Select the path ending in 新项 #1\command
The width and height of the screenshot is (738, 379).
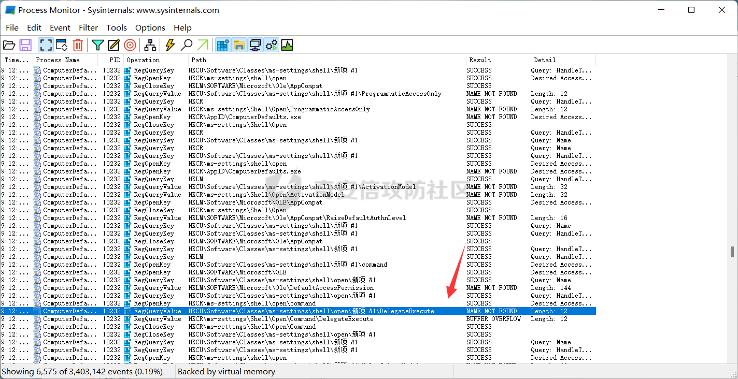pos(288,265)
